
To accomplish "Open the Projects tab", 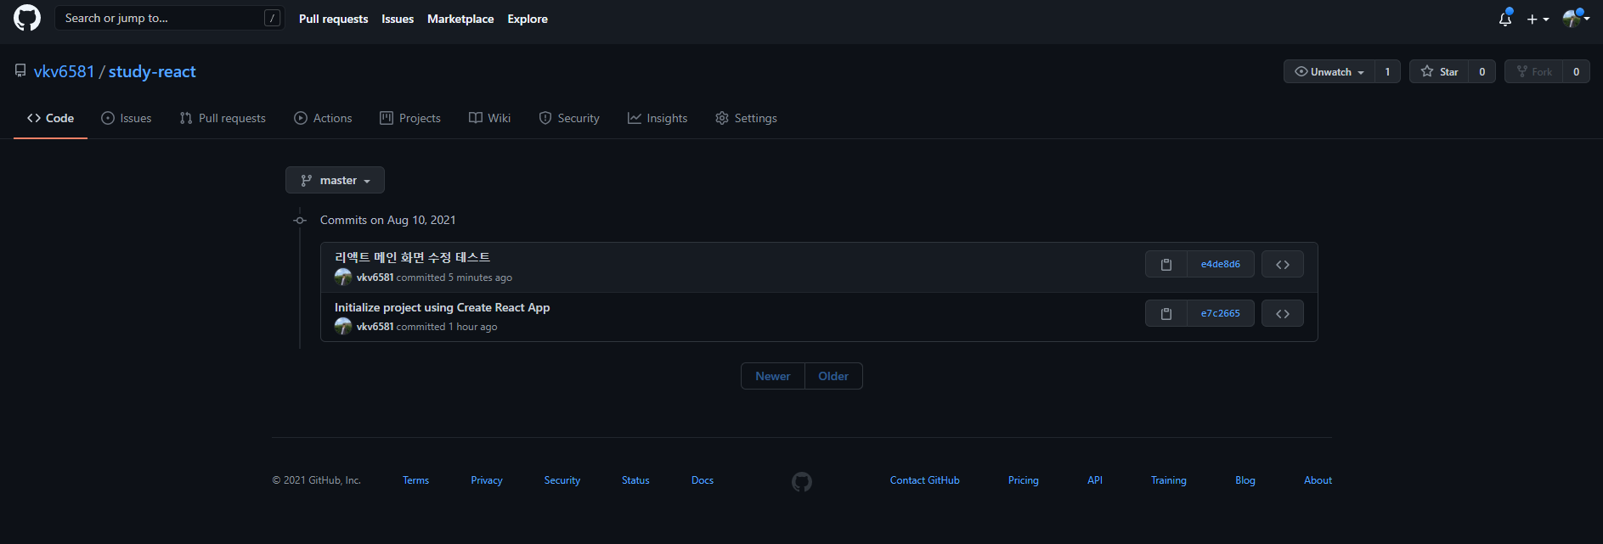I will pos(410,118).
